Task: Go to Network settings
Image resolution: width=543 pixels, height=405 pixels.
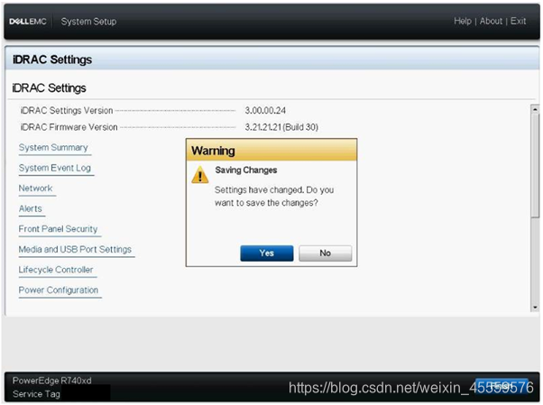Action: coord(35,189)
